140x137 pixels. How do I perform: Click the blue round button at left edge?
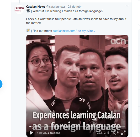point(1,84)
